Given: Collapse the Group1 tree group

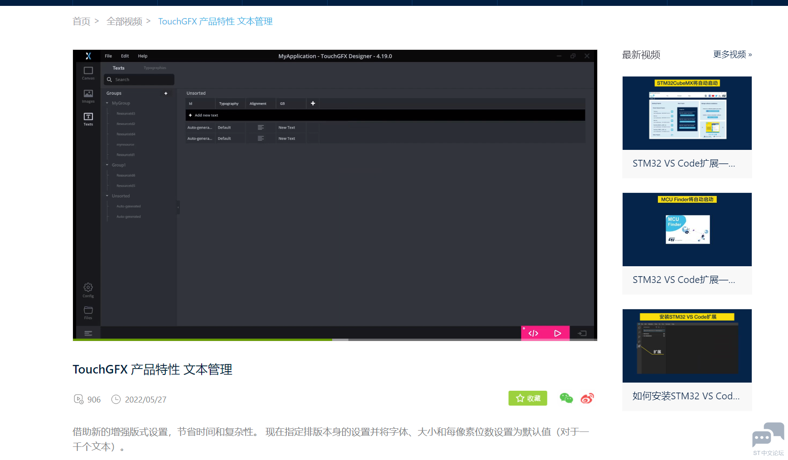Looking at the screenshot, I should click(107, 165).
